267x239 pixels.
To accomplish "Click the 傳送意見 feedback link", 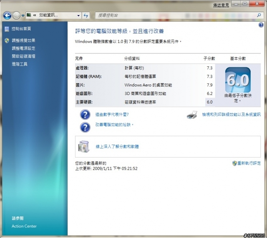I will pyautogui.click(x=221, y=5).
